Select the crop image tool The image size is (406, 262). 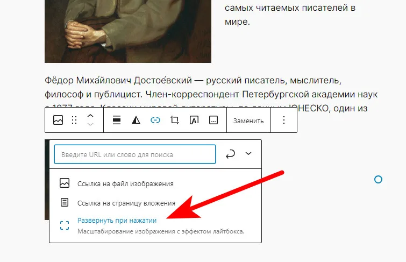175,121
